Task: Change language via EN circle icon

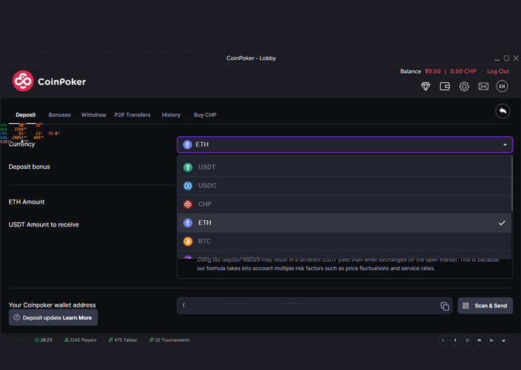Action: click(502, 87)
